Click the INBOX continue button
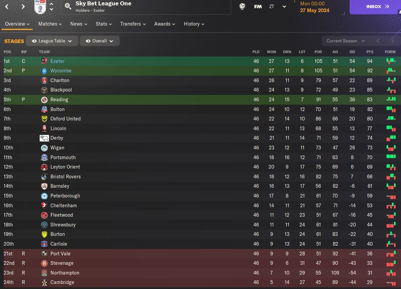Screen dimensions: 401x289 click(x=377, y=7)
